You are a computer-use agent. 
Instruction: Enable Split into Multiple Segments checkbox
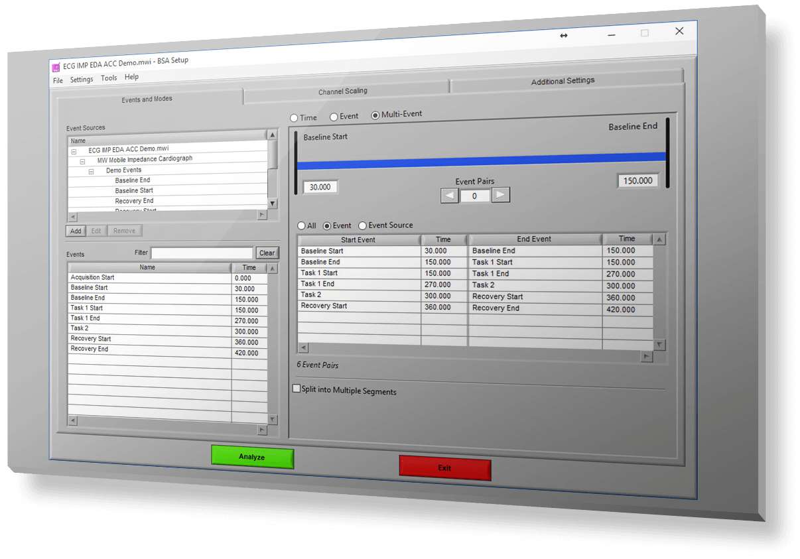click(x=297, y=389)
